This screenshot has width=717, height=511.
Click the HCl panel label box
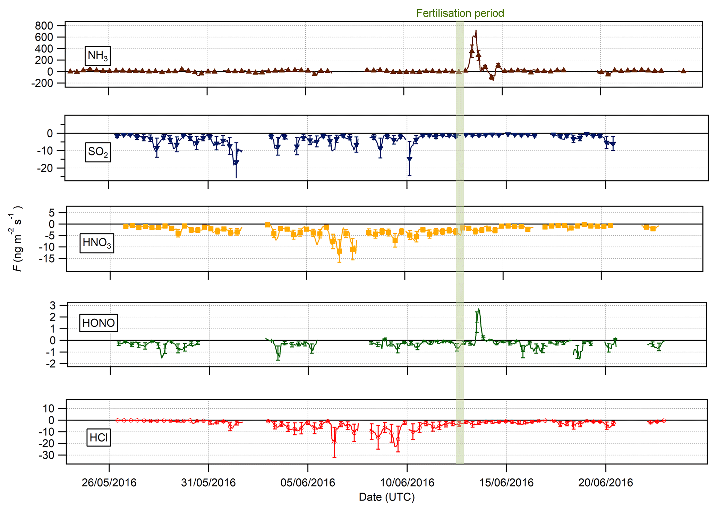point(99,438)
